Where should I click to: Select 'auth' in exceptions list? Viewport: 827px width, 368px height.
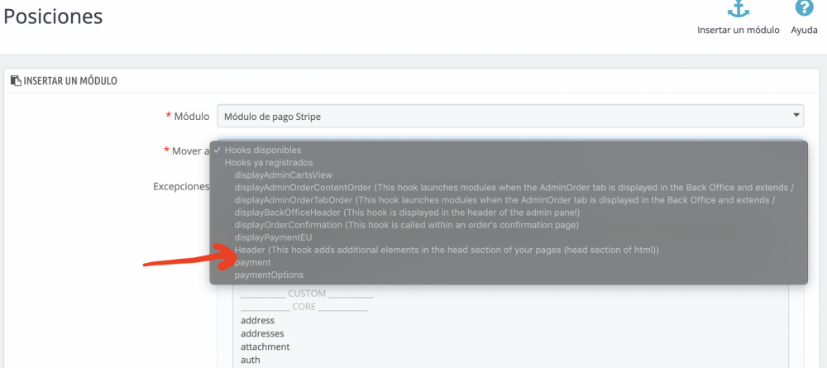pyautogui.click(x=251, y=360)
